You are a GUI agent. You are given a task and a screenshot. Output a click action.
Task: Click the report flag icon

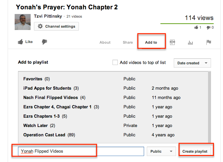pyautogui.click(x=209, y=42)
